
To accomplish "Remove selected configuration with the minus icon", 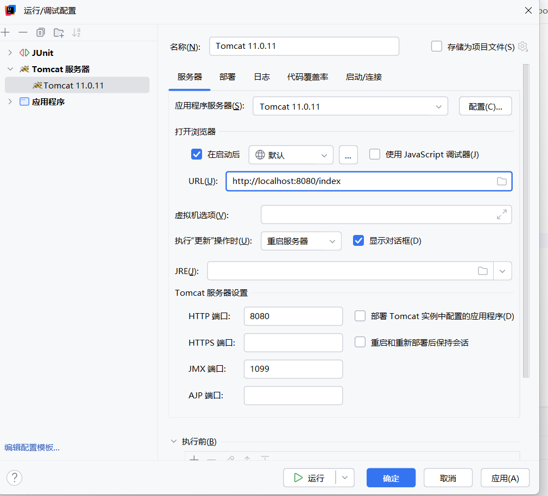I will (x=23, y=33).
